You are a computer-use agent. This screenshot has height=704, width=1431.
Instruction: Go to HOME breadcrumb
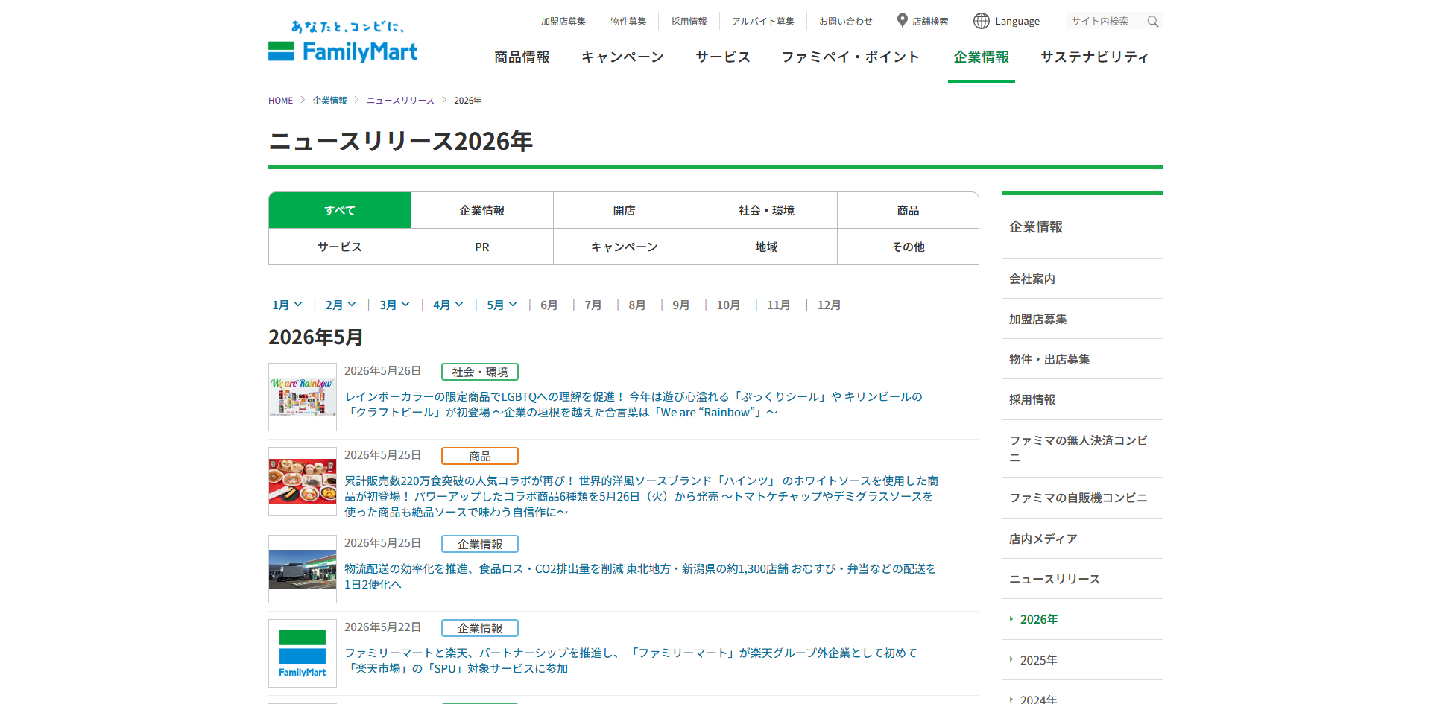280,101
